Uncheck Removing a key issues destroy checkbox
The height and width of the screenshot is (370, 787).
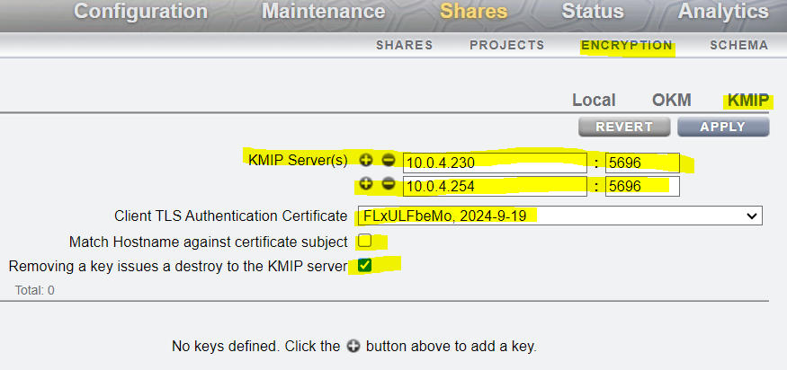coord(365,266)
